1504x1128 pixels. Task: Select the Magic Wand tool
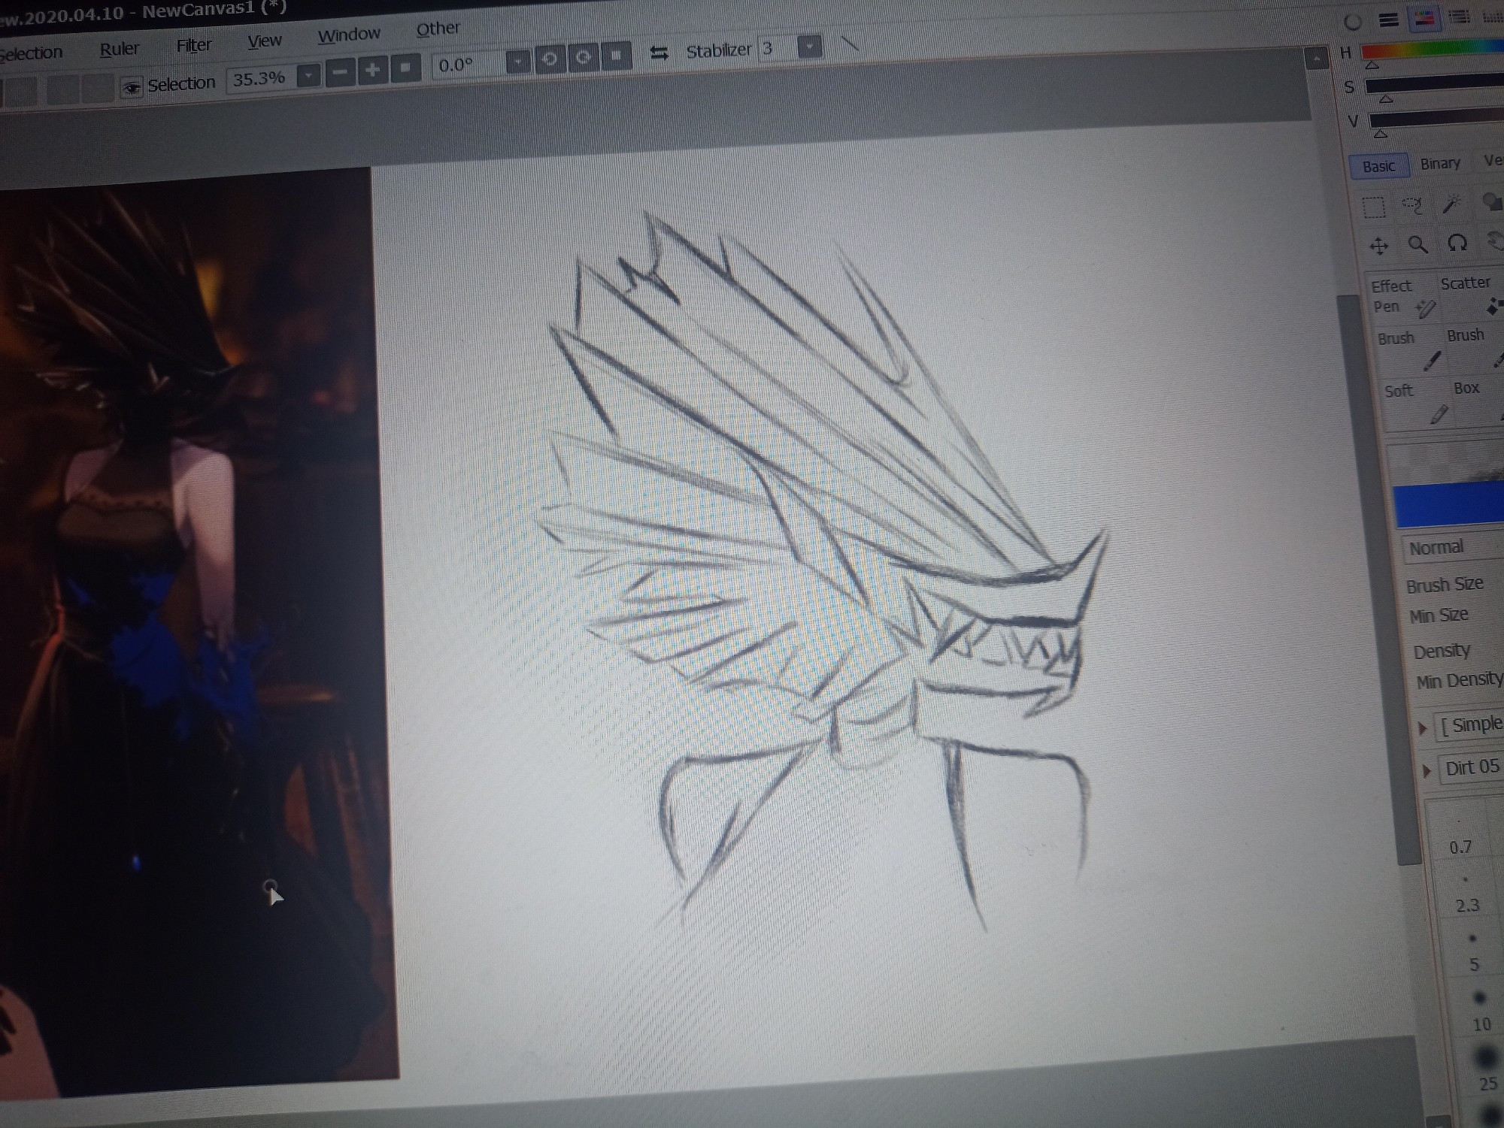[x=1451, y=203]
